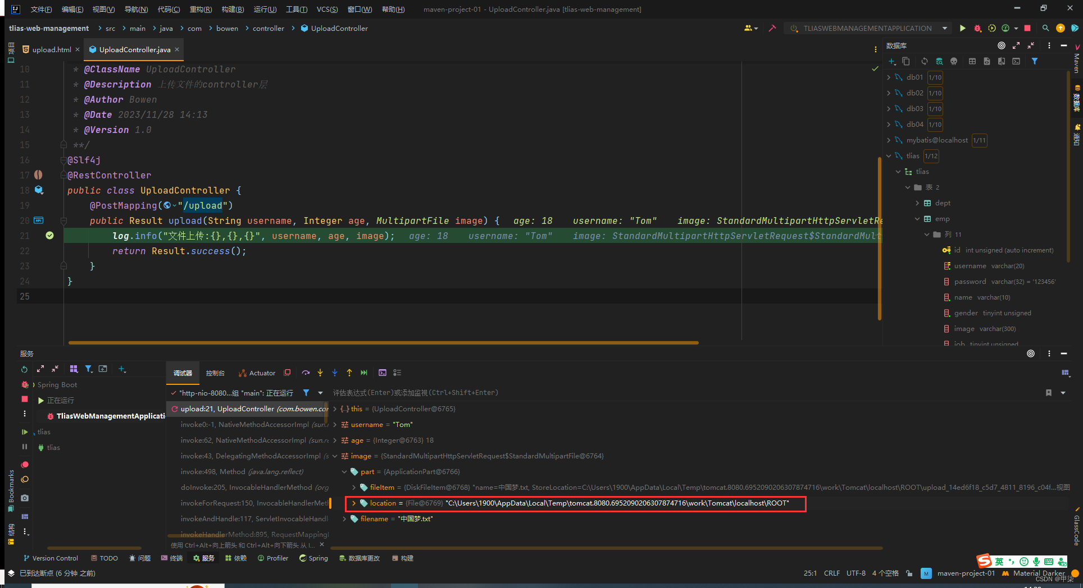Resume program in the Services sidebar
1083x588 pixels.
(x=25, y=432)
